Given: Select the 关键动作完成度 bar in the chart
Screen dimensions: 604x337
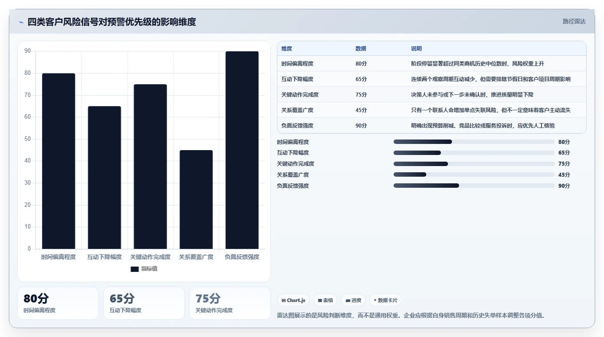Looking at the screenshot, I should tap(150, 167).
